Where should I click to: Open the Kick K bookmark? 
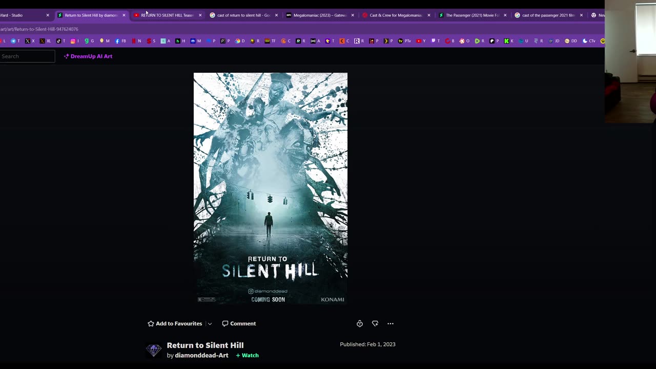(x=508, y=41)
